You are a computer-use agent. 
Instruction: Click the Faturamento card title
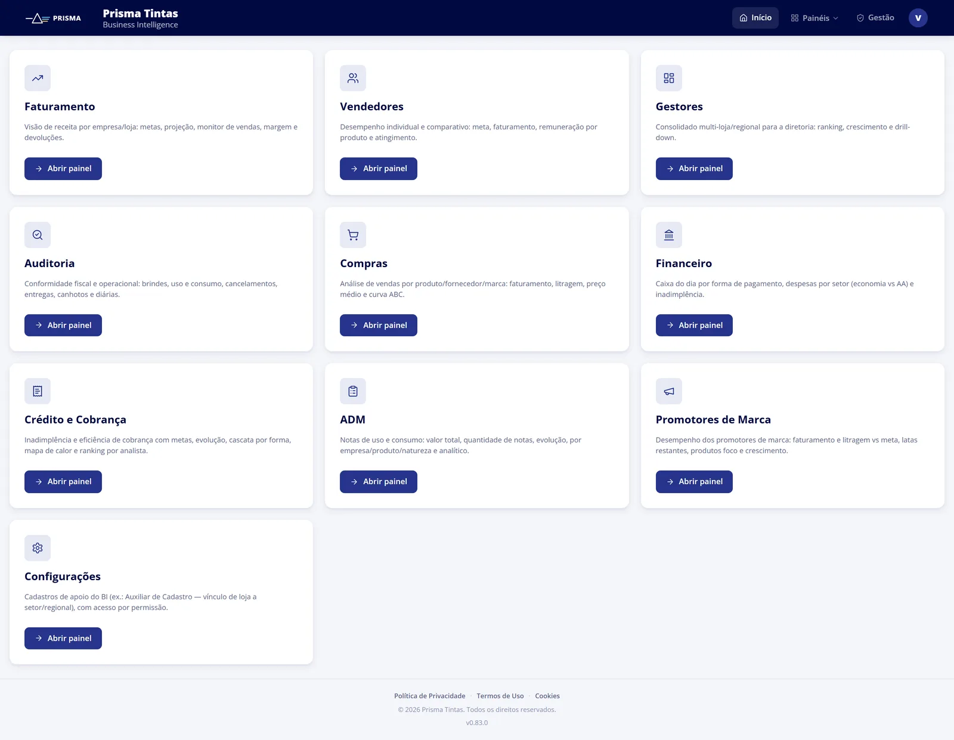pyautogui.click(x=60, y=107)
